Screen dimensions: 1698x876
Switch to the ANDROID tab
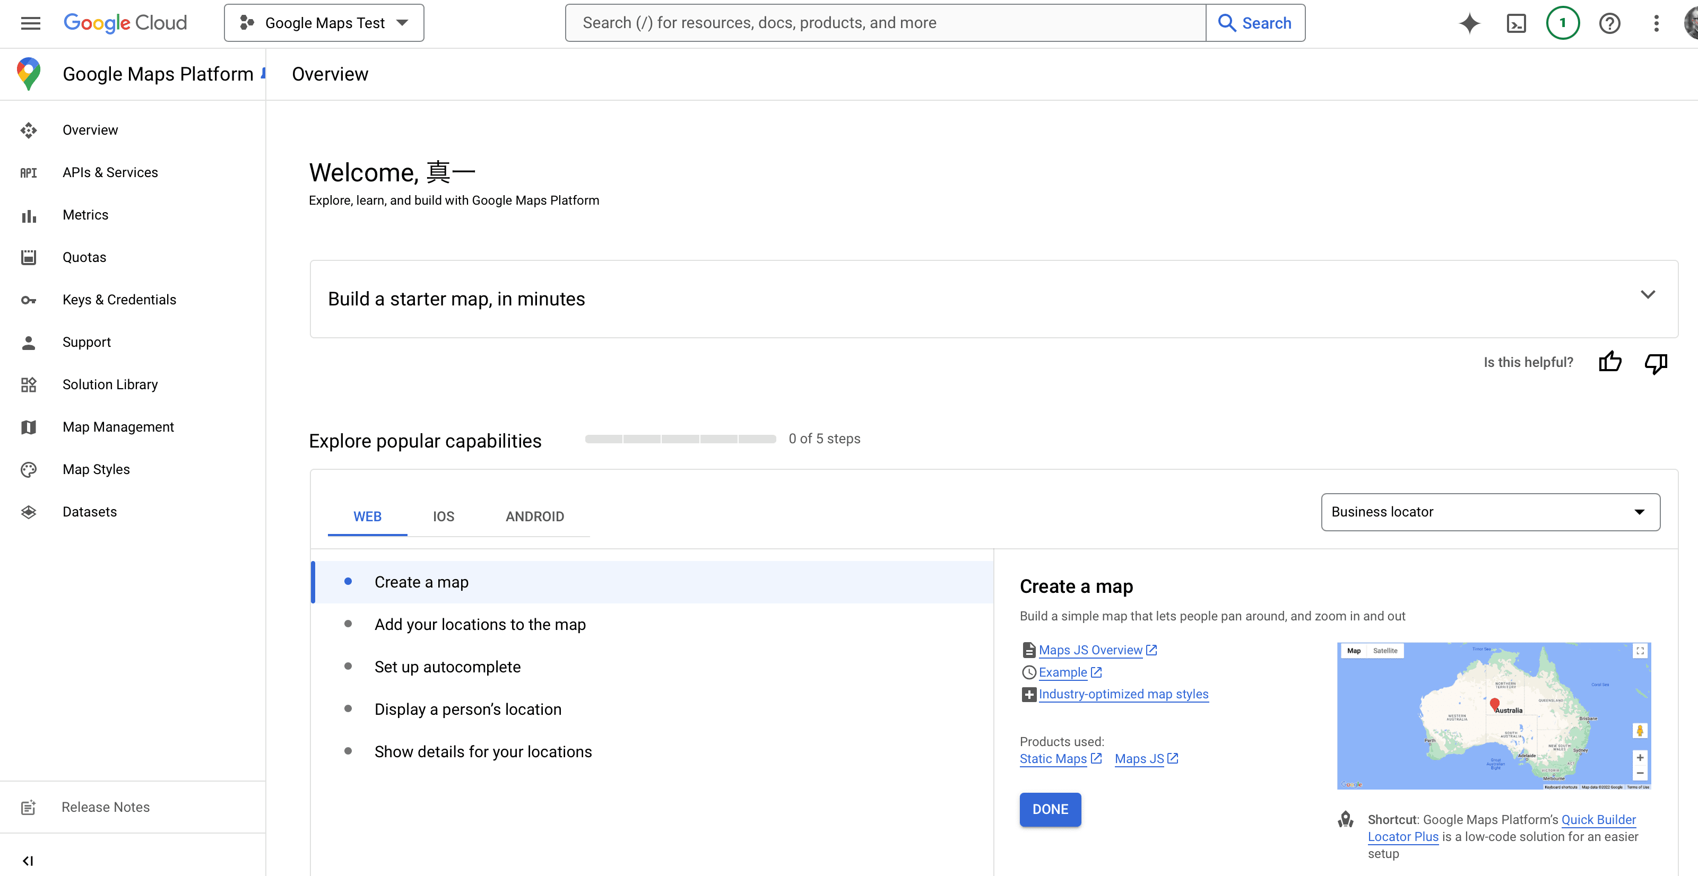534,516
